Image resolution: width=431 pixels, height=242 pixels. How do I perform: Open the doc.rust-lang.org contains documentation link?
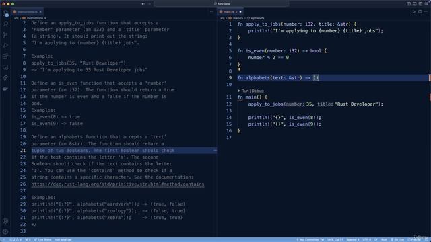pos(118,184)
